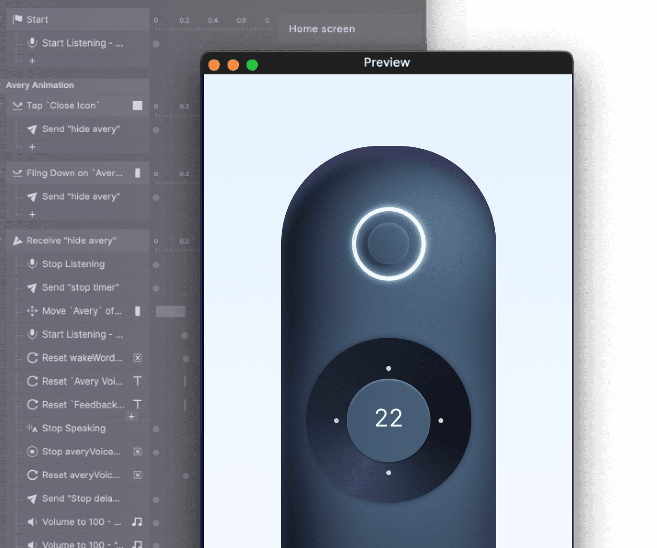Click the Stop averyVoice stop-circle icon

point(32,452)
